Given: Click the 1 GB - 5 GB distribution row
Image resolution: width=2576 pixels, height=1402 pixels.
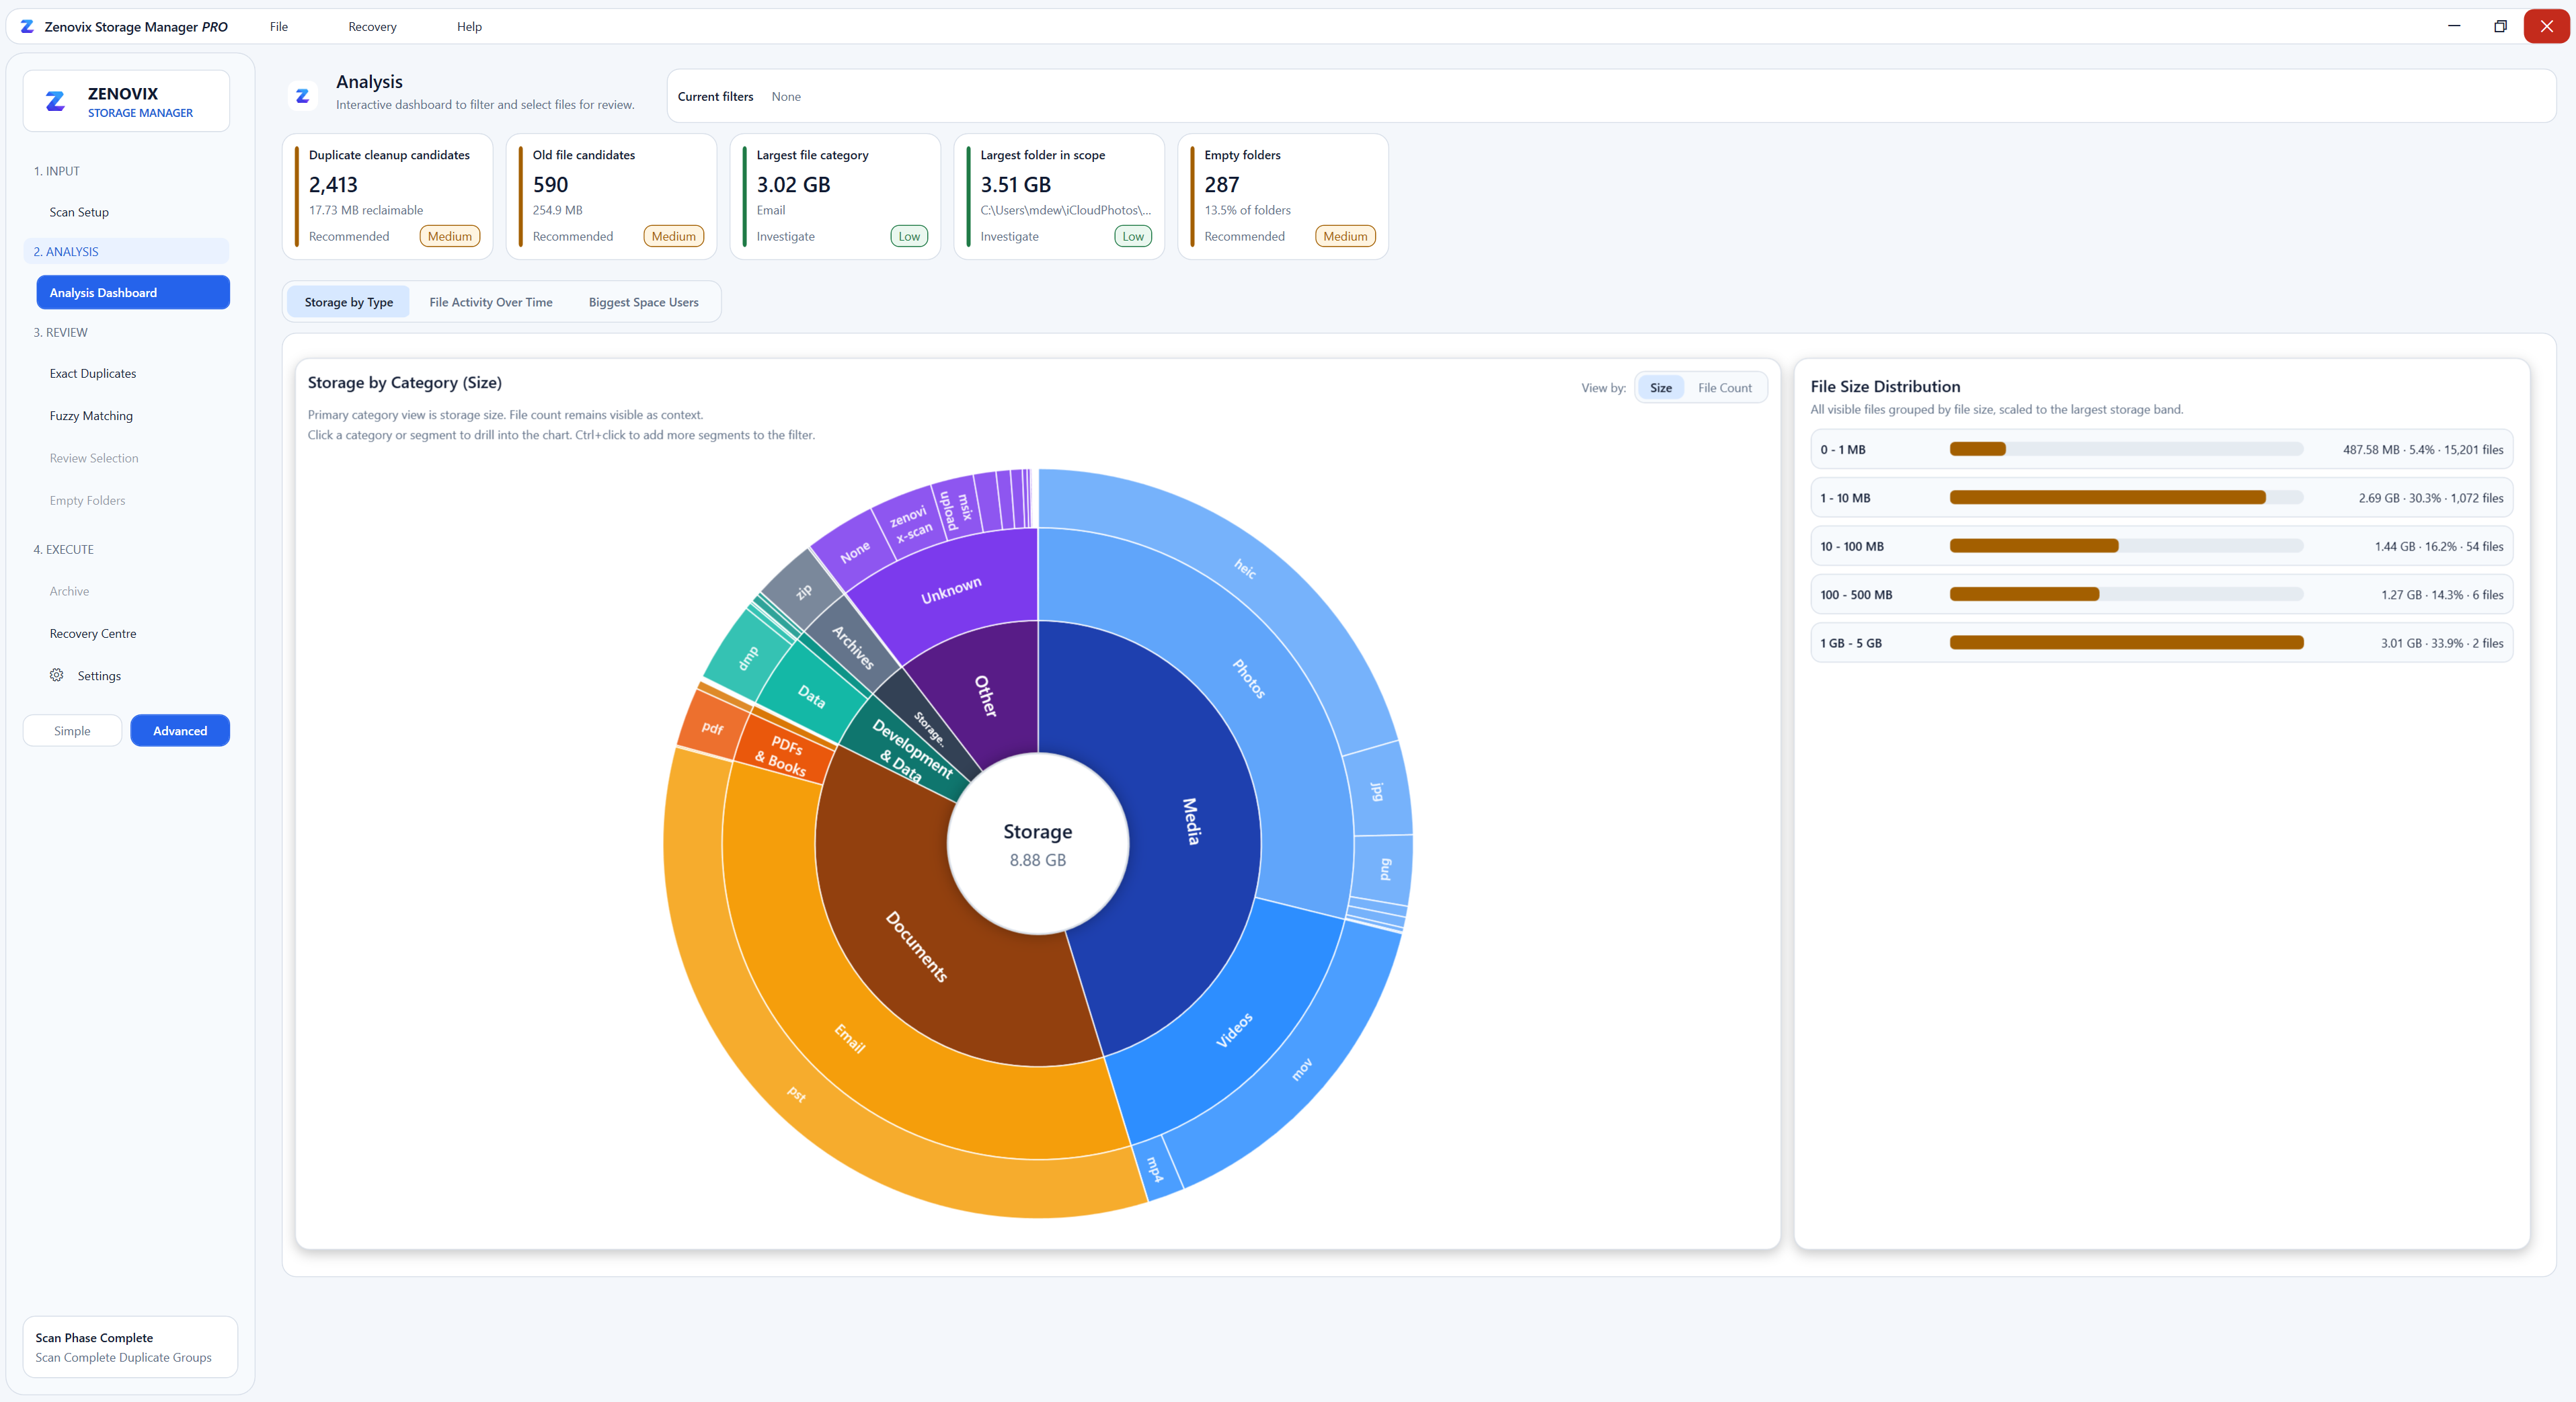Looking at the screenshot, I should 2161,644.
